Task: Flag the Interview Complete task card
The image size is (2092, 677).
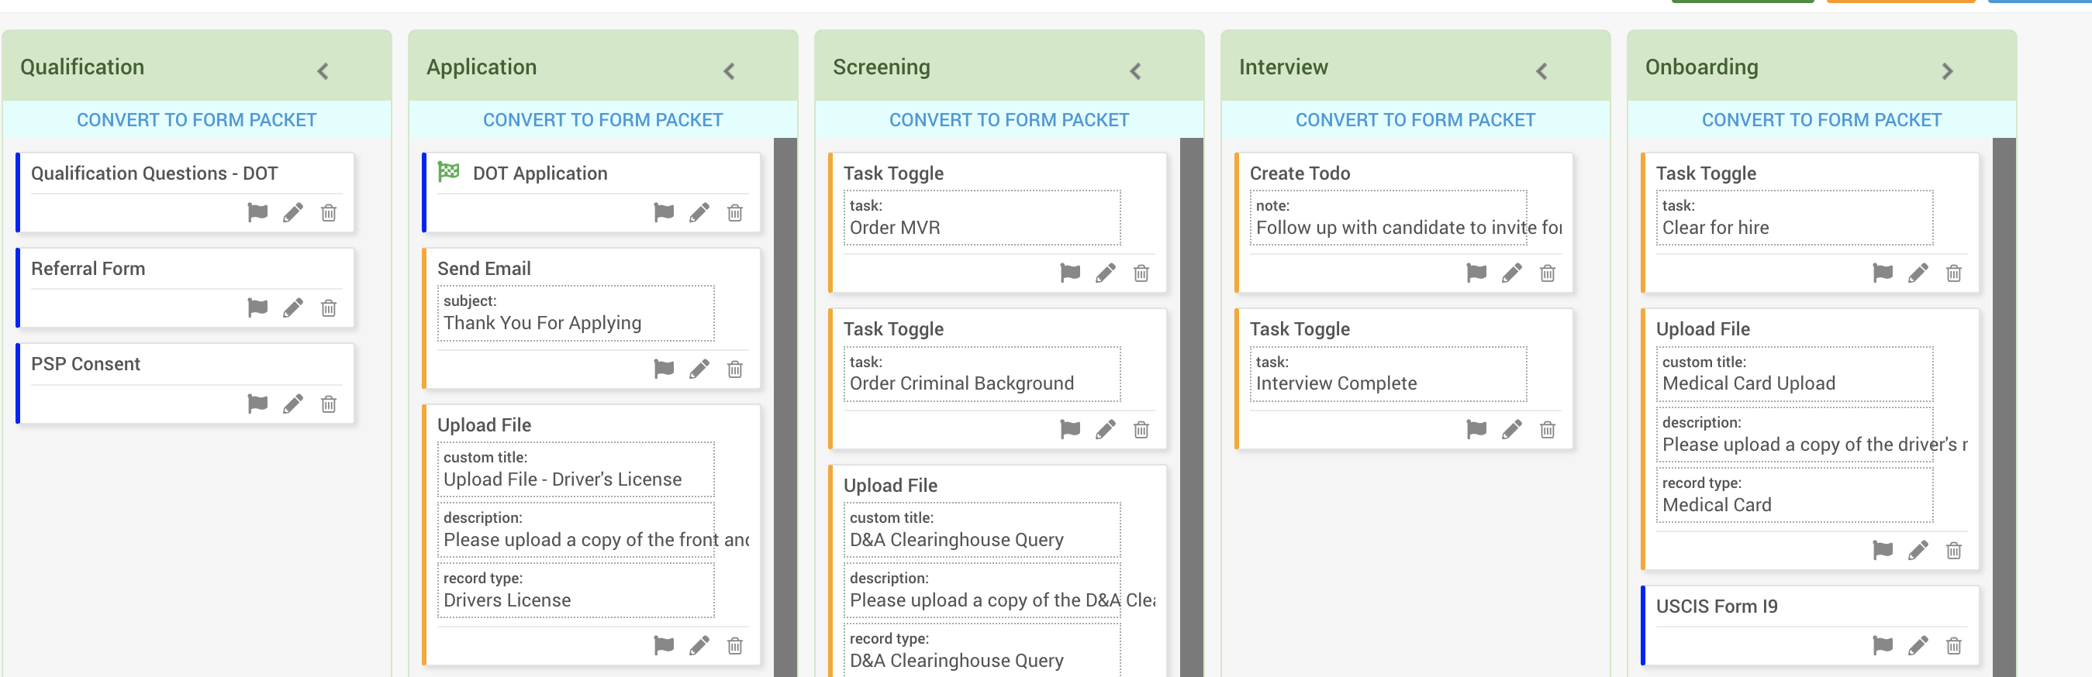Action: pos(1476,429)
